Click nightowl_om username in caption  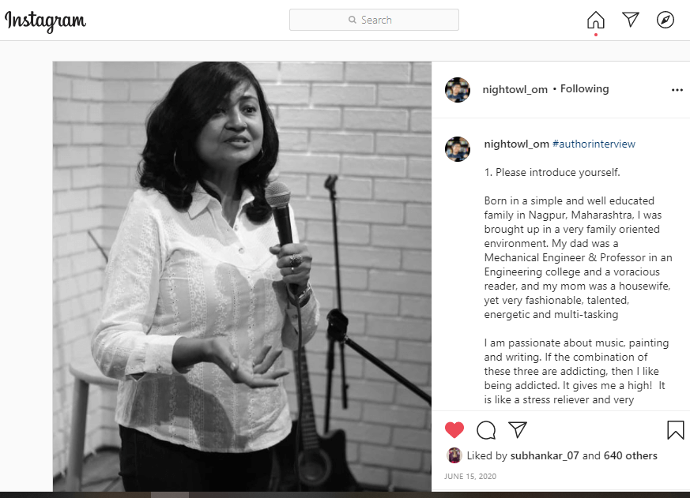[x=517, y=144]
